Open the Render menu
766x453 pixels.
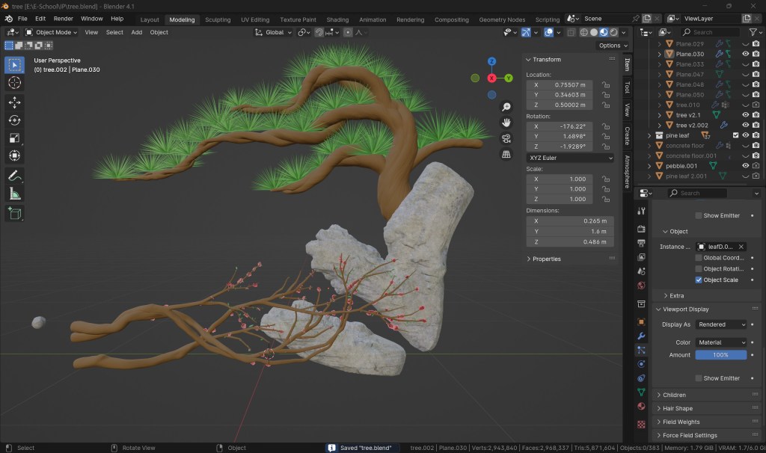(64, 18)
